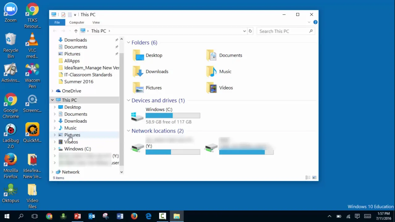
Task: Open the Videos folder in the Folders group
Action: click(219, 88)
